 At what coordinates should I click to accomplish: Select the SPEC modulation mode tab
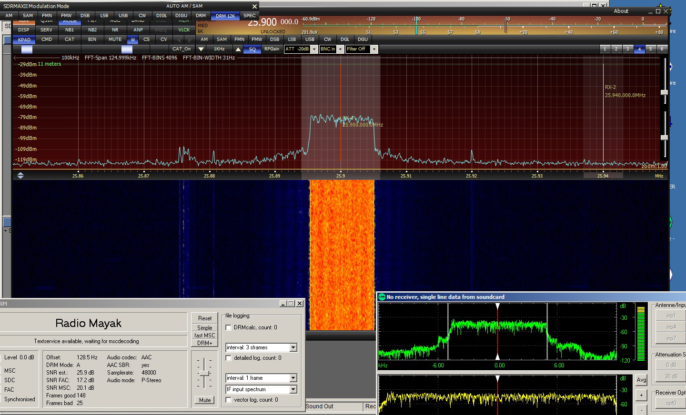(249, 16)
